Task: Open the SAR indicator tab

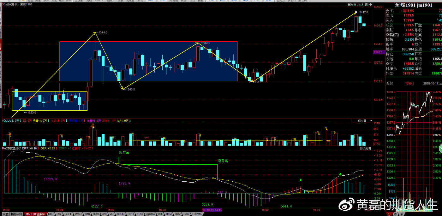Action: (186, 214)
